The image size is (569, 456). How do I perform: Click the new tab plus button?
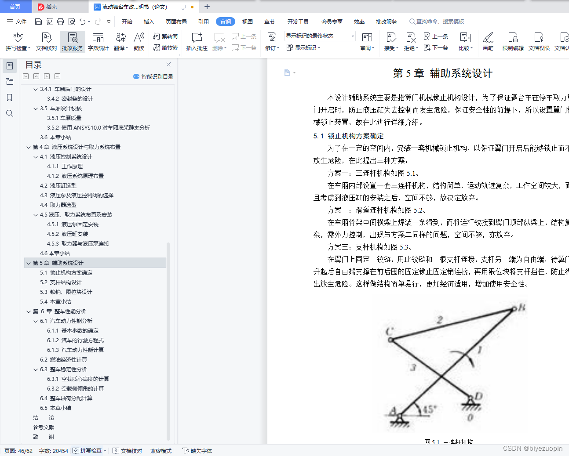pos(207,7)
